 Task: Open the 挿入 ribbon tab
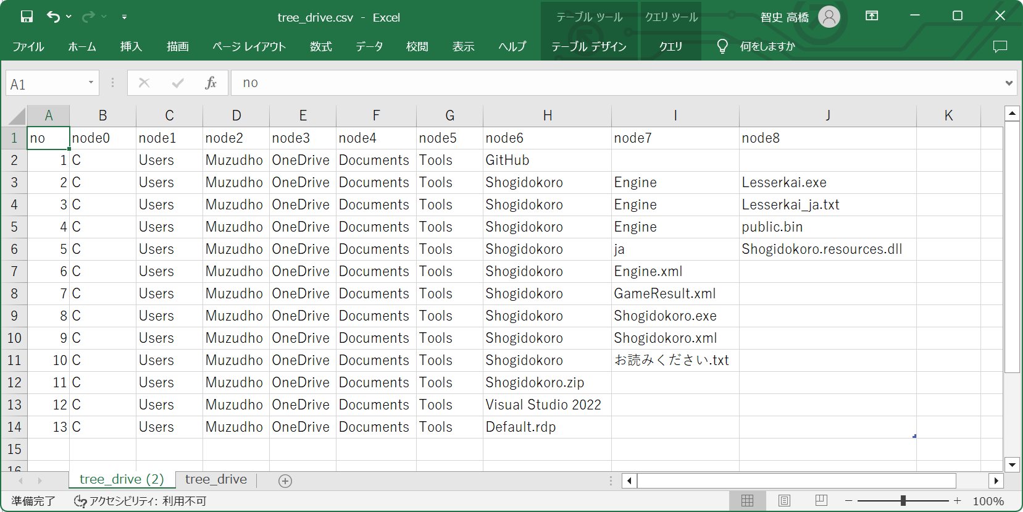tap(131, 46)
